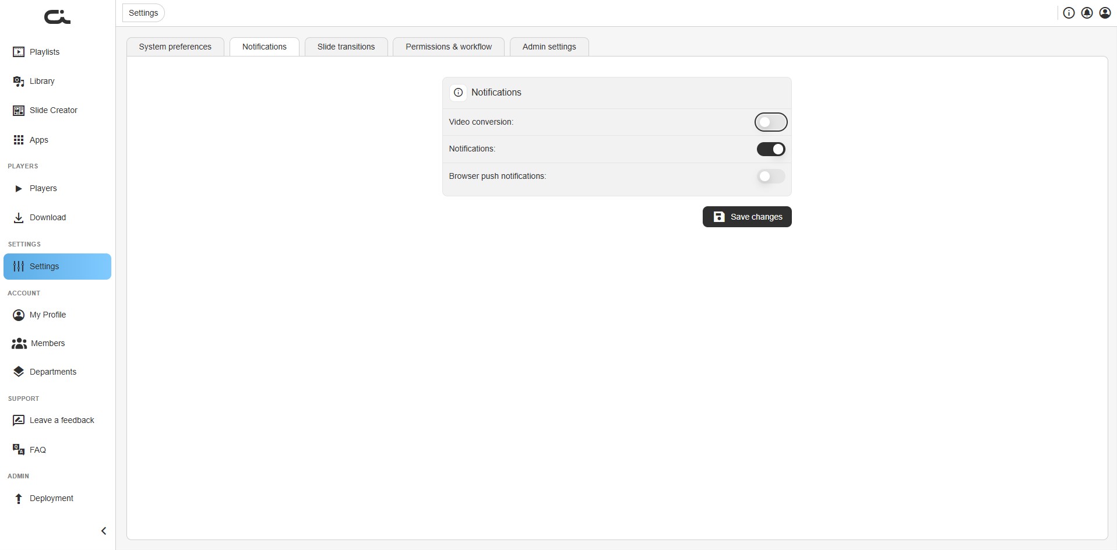Click the app logo in the sidebar

coord(57,17)
